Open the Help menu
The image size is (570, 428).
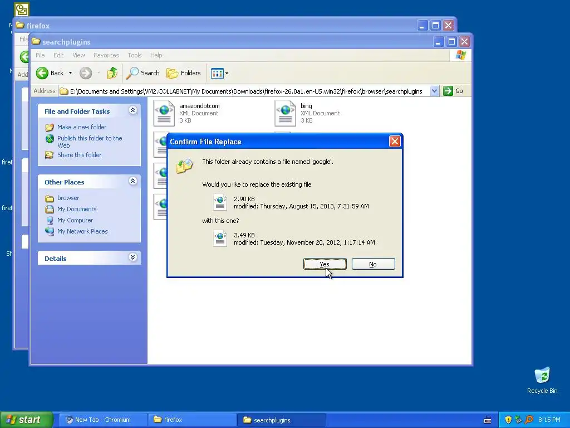pyautogui.click(x=156, y=55)
